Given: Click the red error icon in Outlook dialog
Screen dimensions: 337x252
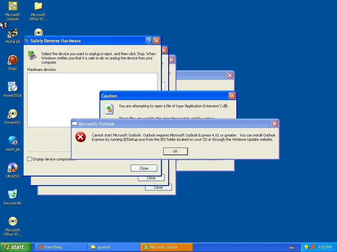Looking at the screenshot, I should [81, 137].
